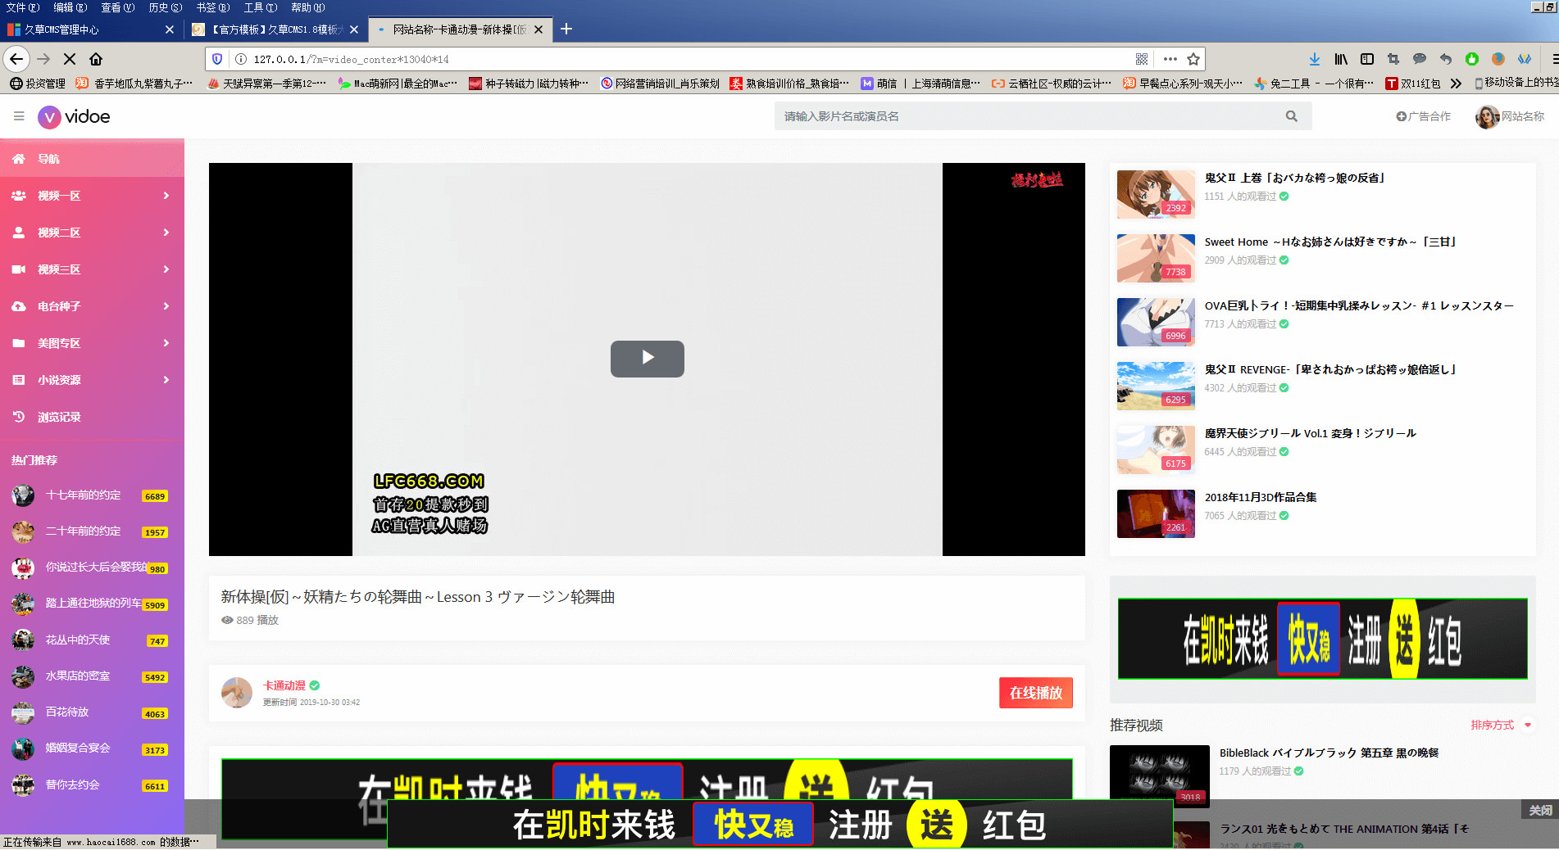Open 浏览记录 via the history icon
The width and height of the screenshot is (1559, 850).
19,417
